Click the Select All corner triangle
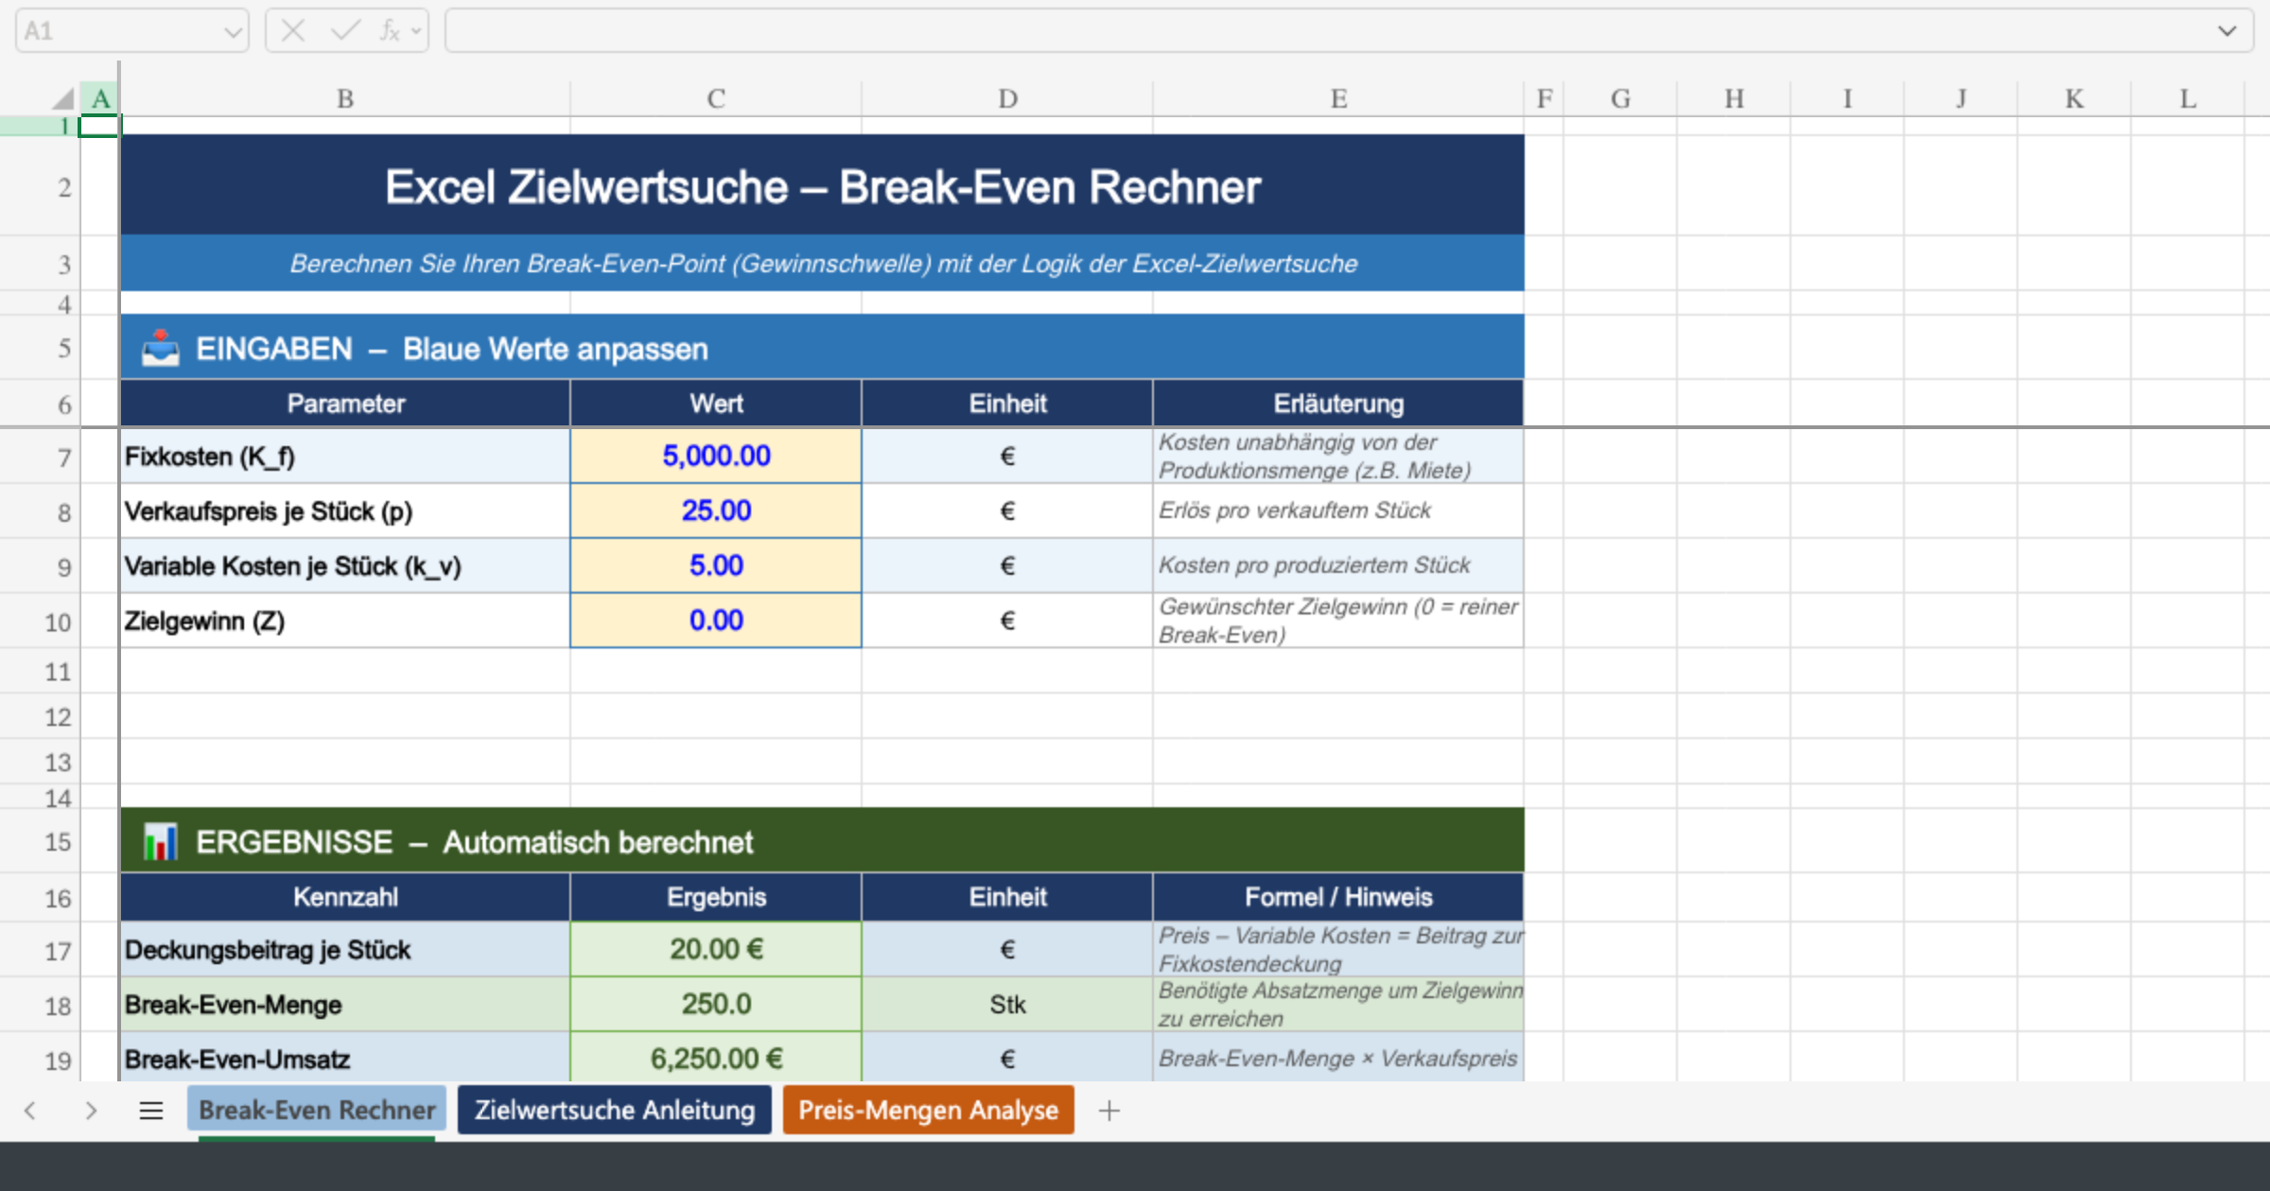This screenshot has height=1191, width=2270. pyautogui.click(x=63, y=97)
